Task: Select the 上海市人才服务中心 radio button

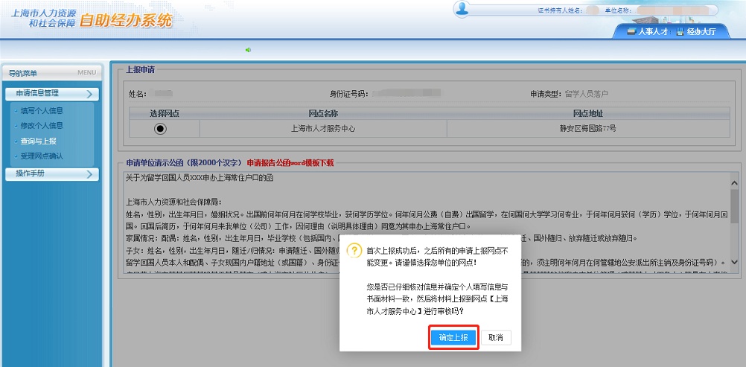Action: click(160, 128)
